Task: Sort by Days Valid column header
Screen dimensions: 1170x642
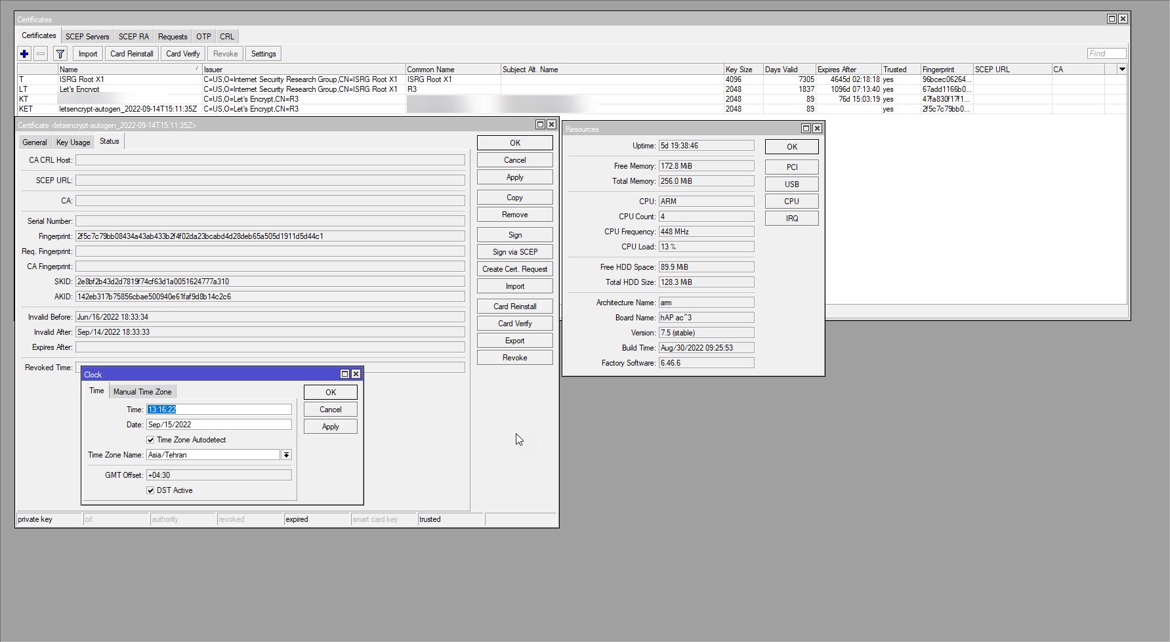Action: pyautogui.click(x=789, y=69)
